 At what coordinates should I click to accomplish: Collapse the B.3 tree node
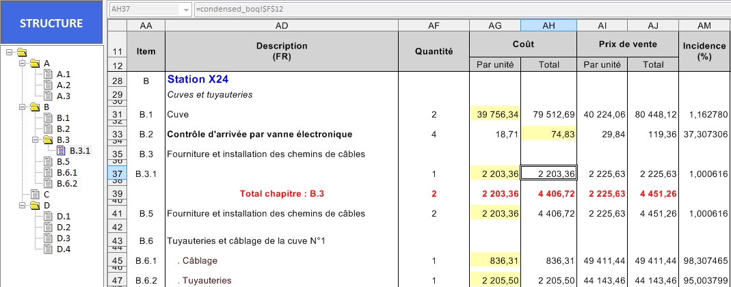35,139
